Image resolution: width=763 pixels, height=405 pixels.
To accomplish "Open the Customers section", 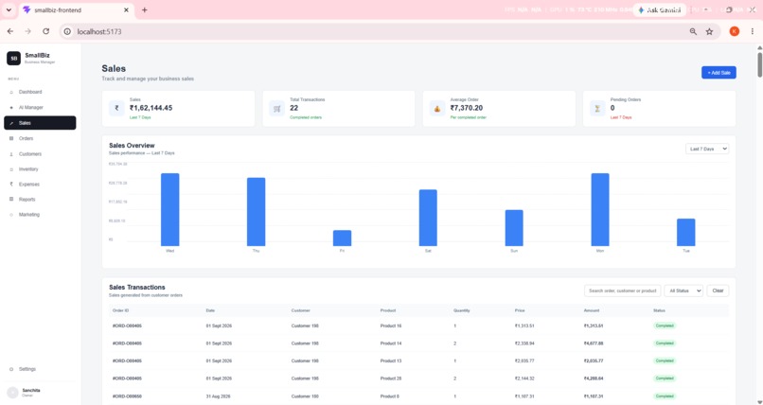I will click(30, 154).
